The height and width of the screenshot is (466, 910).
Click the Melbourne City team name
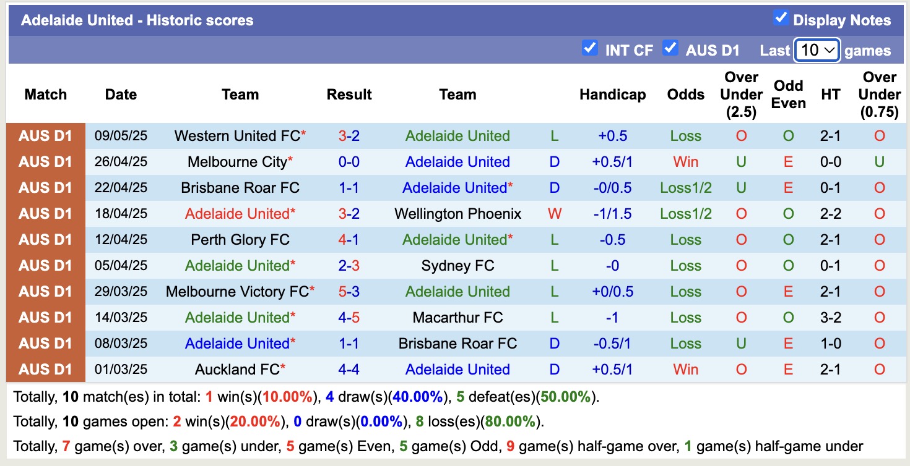click(236, 161)
